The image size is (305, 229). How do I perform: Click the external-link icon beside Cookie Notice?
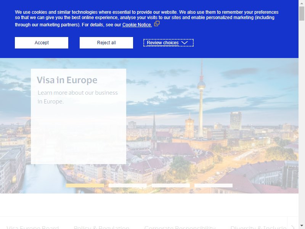click(x=157, y=24)
